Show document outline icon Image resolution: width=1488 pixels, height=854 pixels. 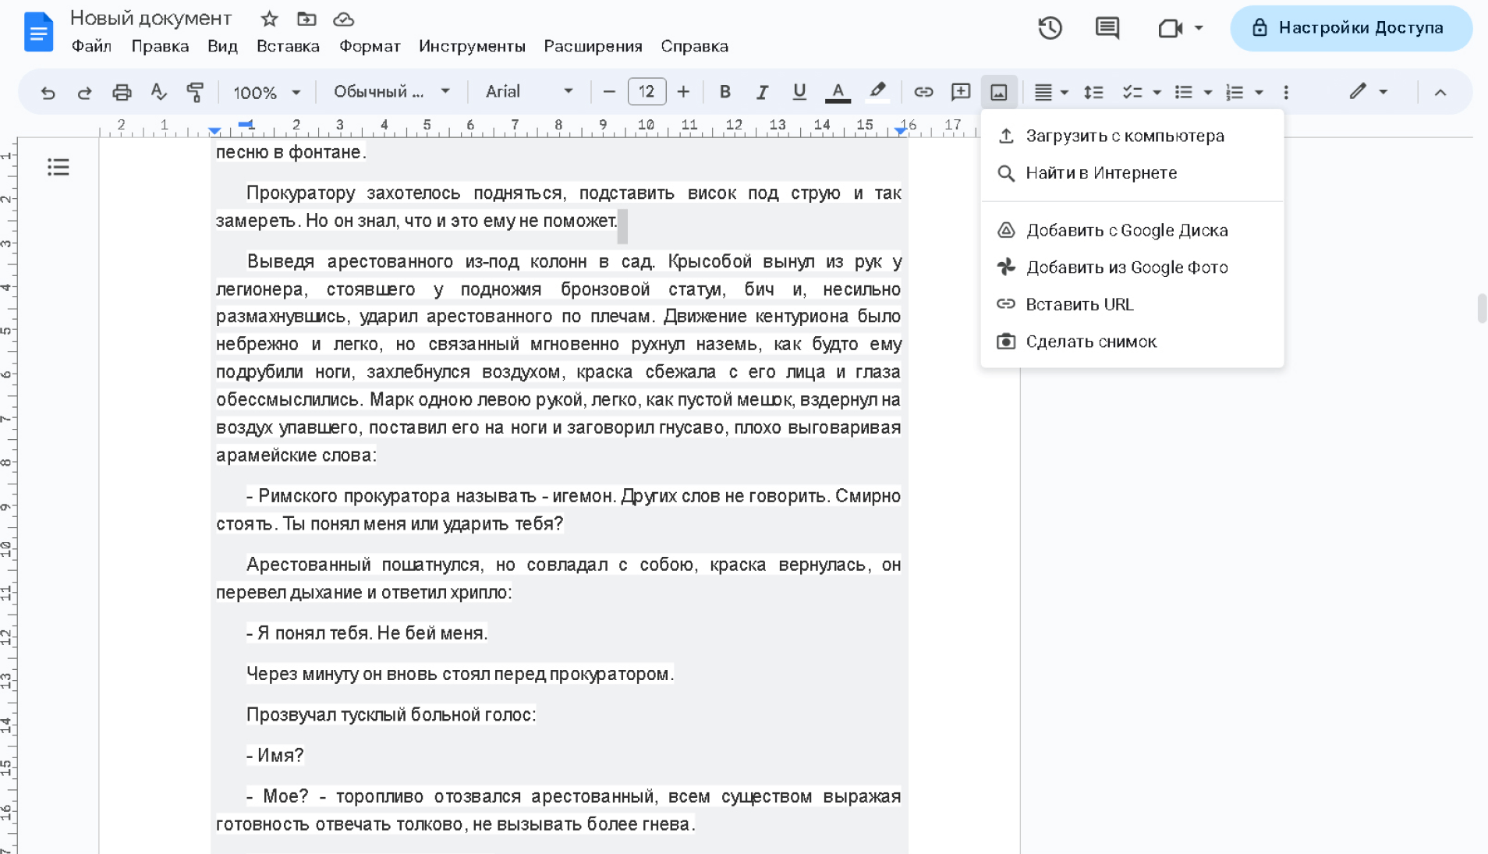58,167
